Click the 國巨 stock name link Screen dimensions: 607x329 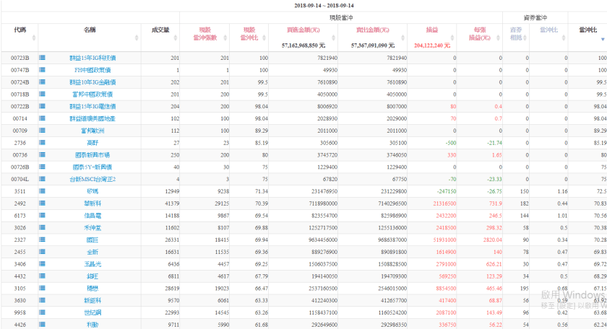click(92, 240)
